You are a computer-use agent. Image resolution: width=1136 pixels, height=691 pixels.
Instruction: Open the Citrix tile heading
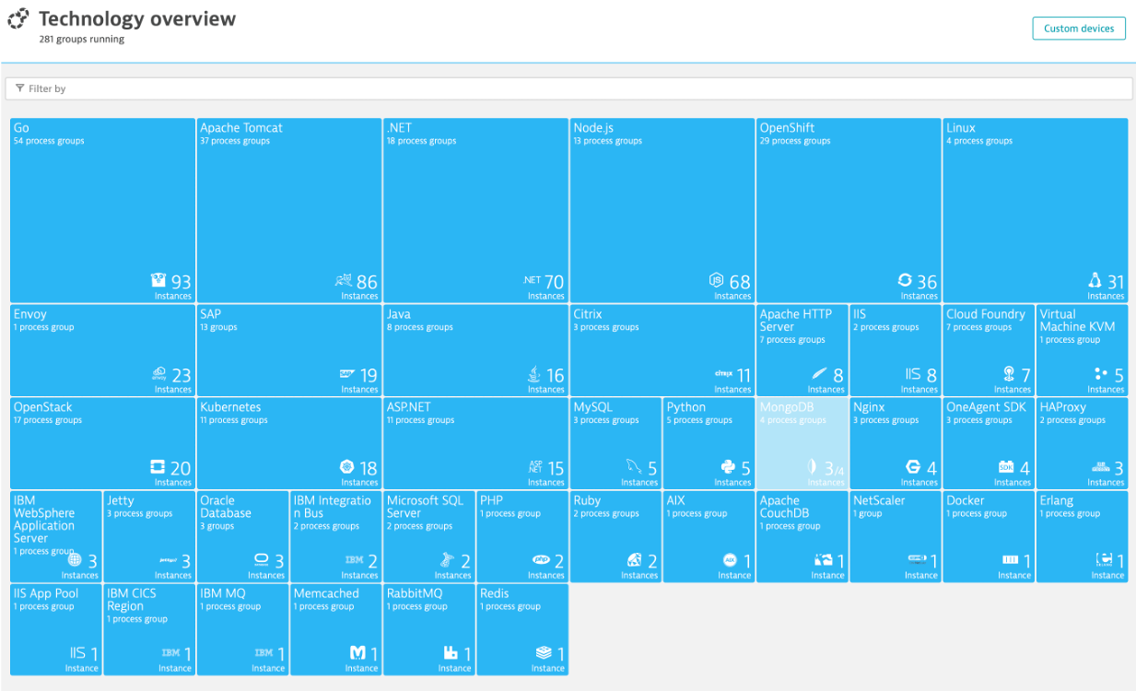(x=591, y=314)
